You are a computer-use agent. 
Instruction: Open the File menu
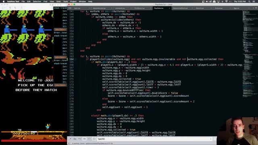(23, 2)
